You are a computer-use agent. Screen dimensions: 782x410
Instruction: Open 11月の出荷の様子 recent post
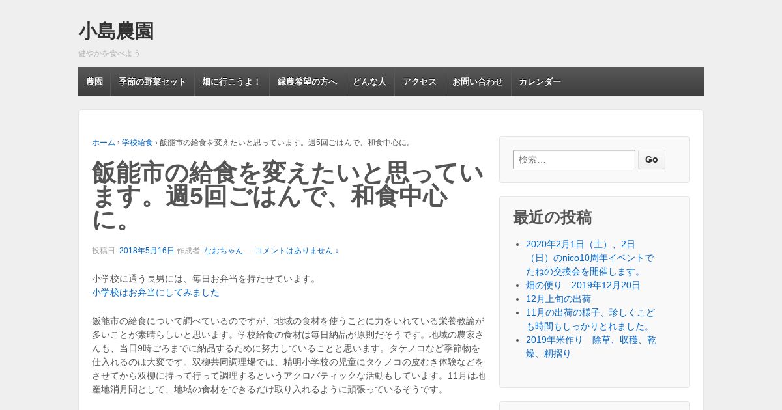[590, 320]
